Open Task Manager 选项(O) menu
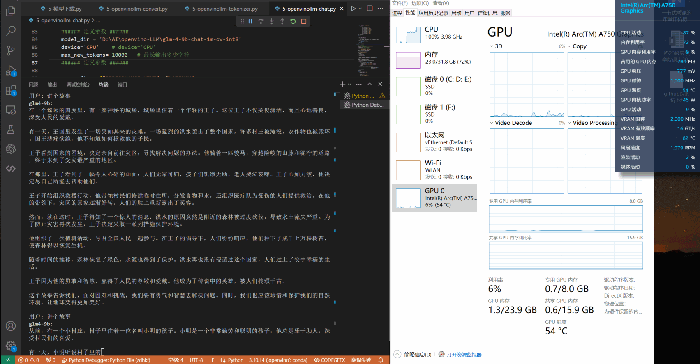700x364 pixels. (x=420, y=3)
